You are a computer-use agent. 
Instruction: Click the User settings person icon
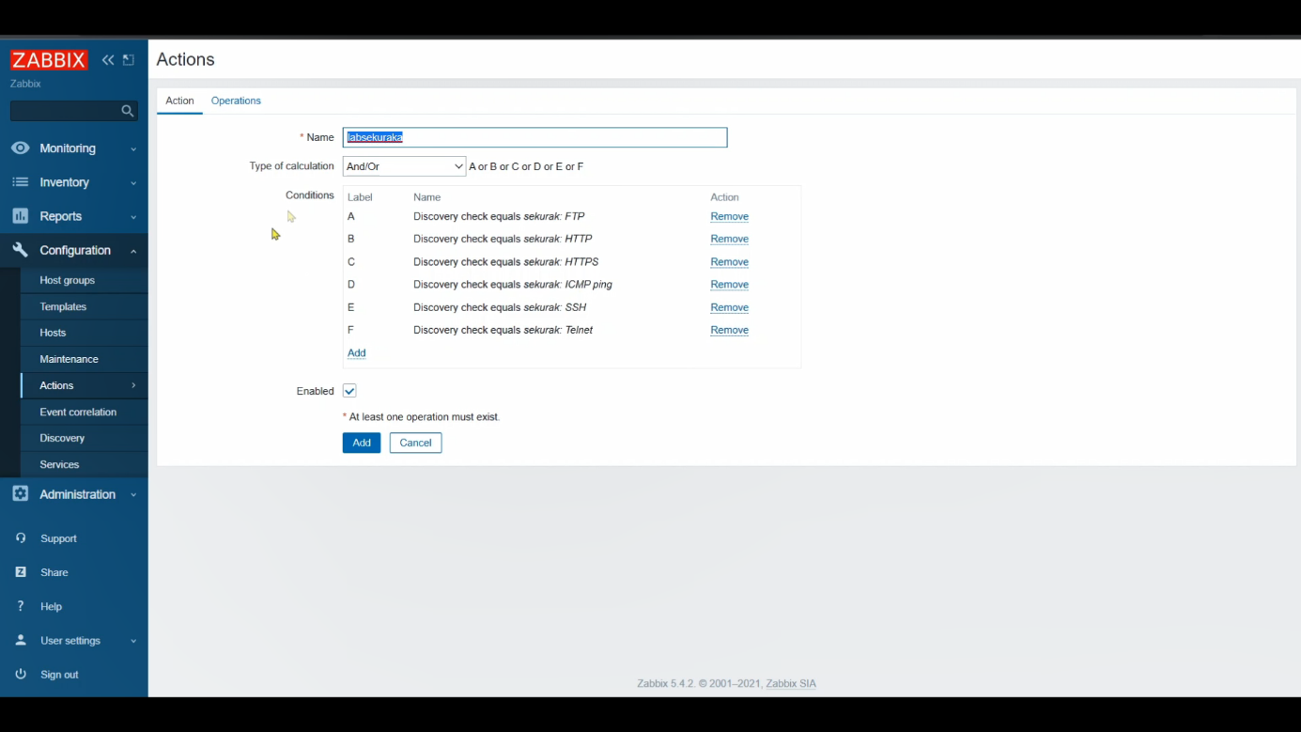21,641
